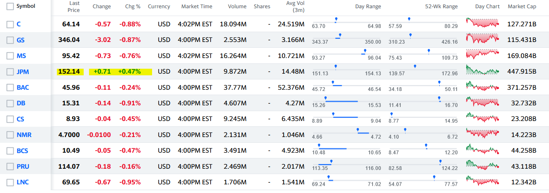Check the box for ticker MS
This screenshot has width=549, height=193.
click(10, 56)
